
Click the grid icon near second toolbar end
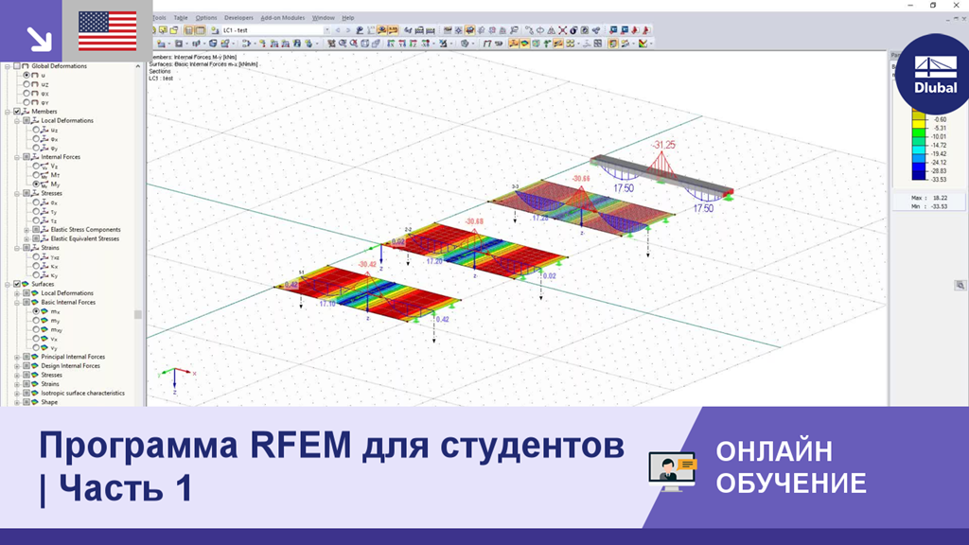tap(598, 44)
